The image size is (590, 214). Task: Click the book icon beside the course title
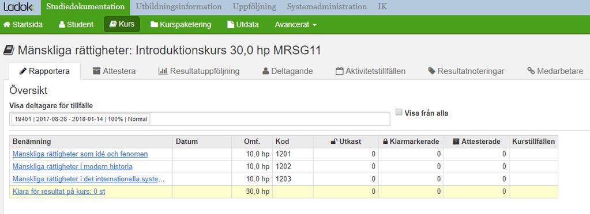(x=9, y=50)
